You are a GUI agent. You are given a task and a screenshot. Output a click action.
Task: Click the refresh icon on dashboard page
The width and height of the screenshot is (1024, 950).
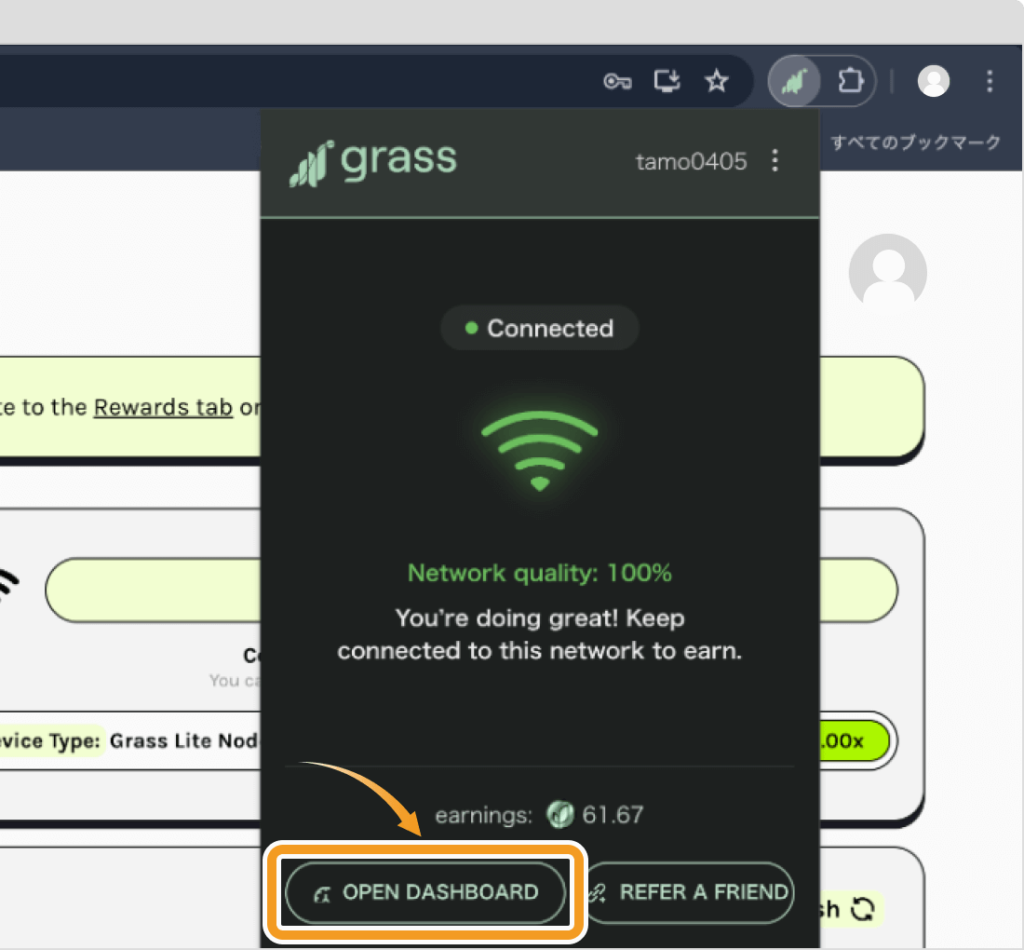[863, 909]
